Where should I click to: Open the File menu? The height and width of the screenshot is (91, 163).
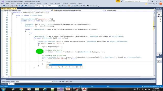(2, 4)
